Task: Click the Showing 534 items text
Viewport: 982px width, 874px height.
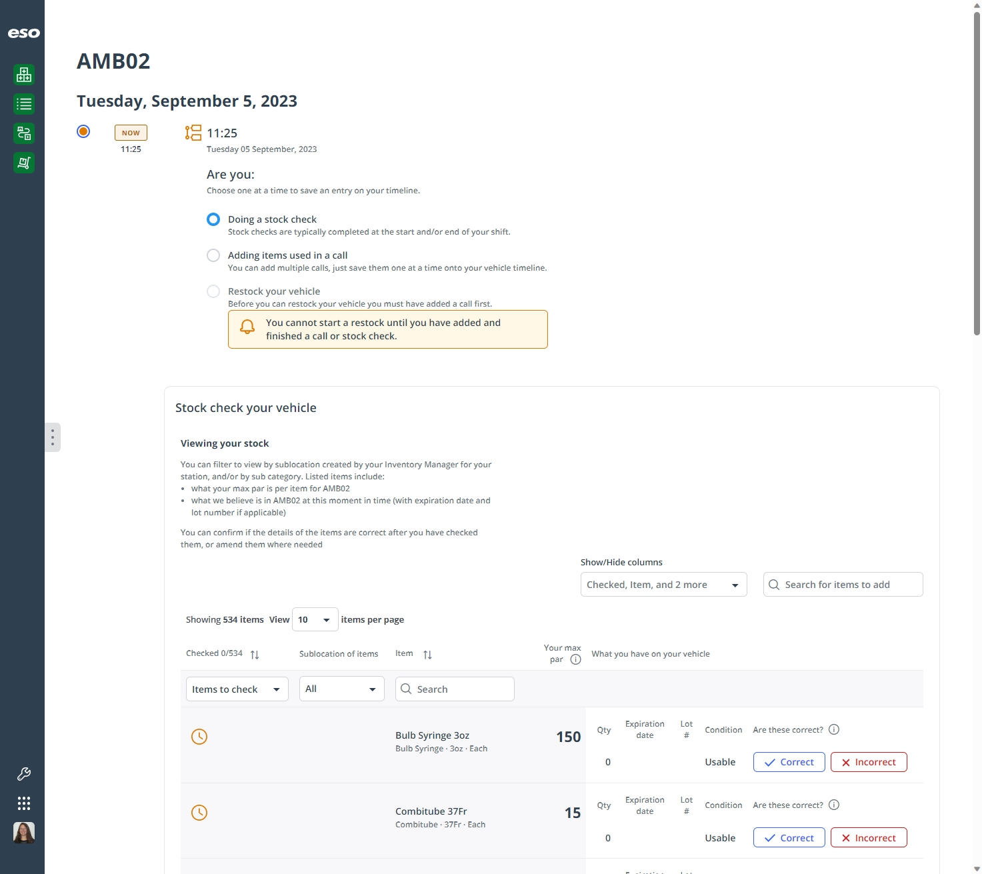Action: tap(225, 619)
